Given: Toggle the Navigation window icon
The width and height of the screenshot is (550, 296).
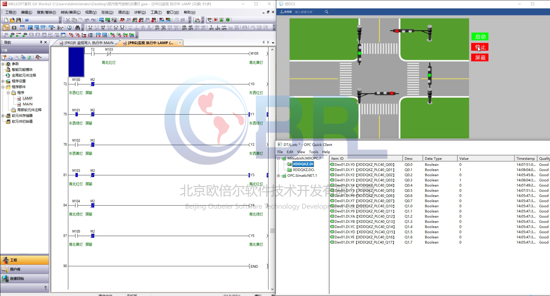Looking at the screenshot, I should tap(6, 28).
